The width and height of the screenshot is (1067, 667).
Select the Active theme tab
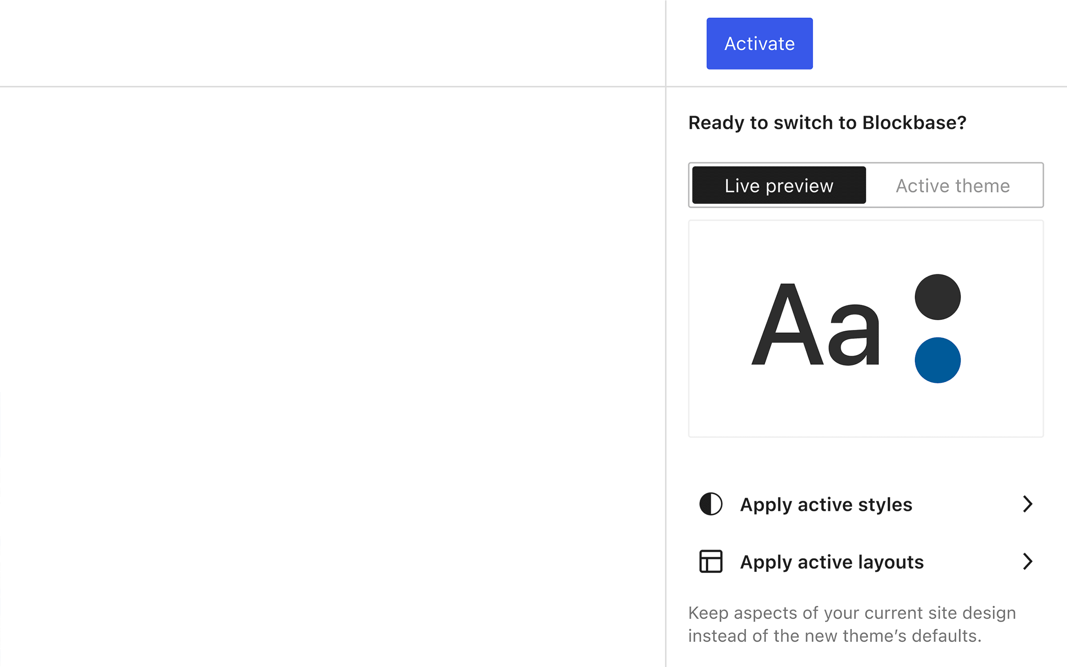coord(953,185)
